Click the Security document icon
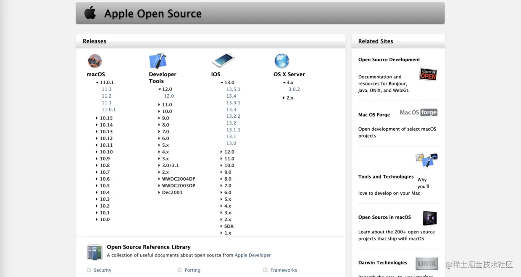 tap(89, 270)
